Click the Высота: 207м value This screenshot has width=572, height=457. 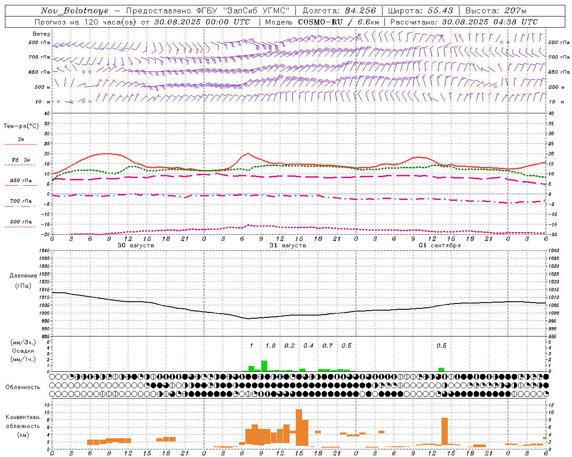click(x=496, y=11)
